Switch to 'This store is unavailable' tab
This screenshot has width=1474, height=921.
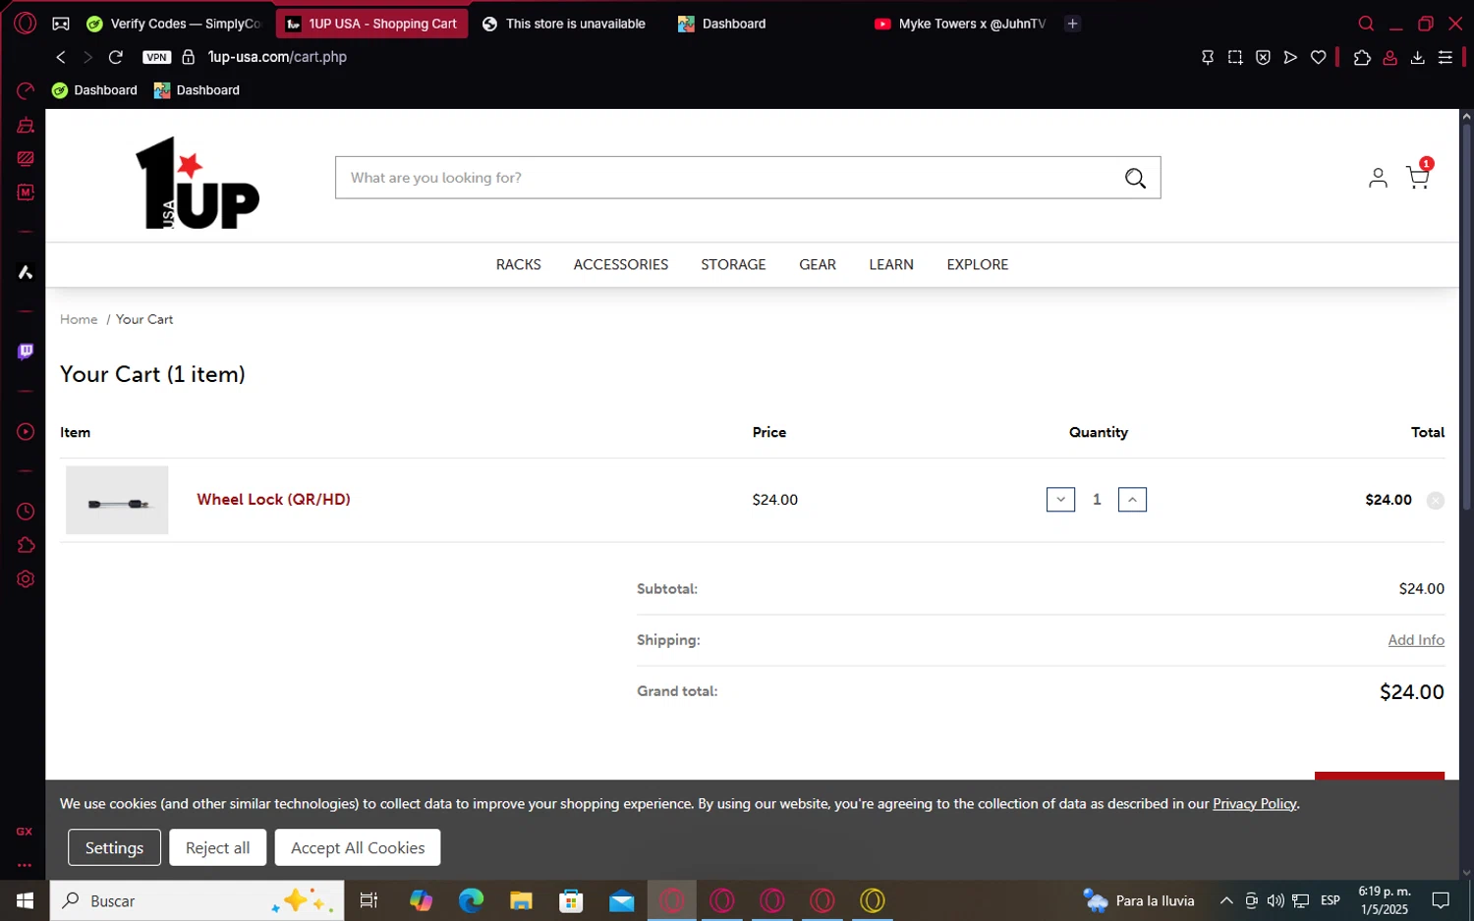point(566,24)
